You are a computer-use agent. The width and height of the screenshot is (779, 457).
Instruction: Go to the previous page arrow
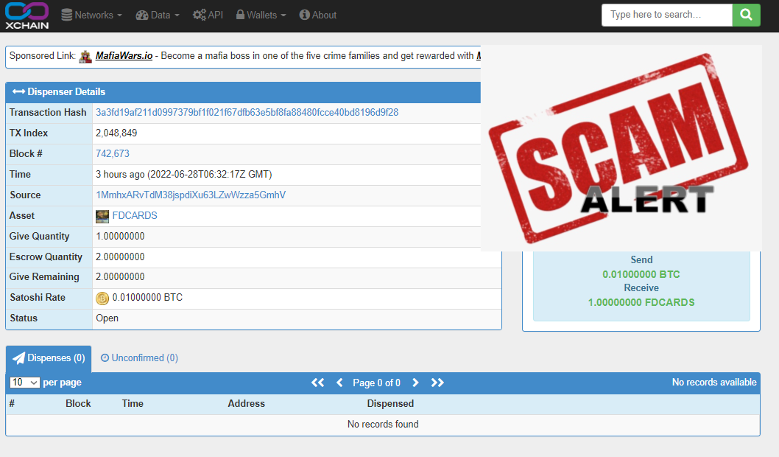tap(339, 383)
